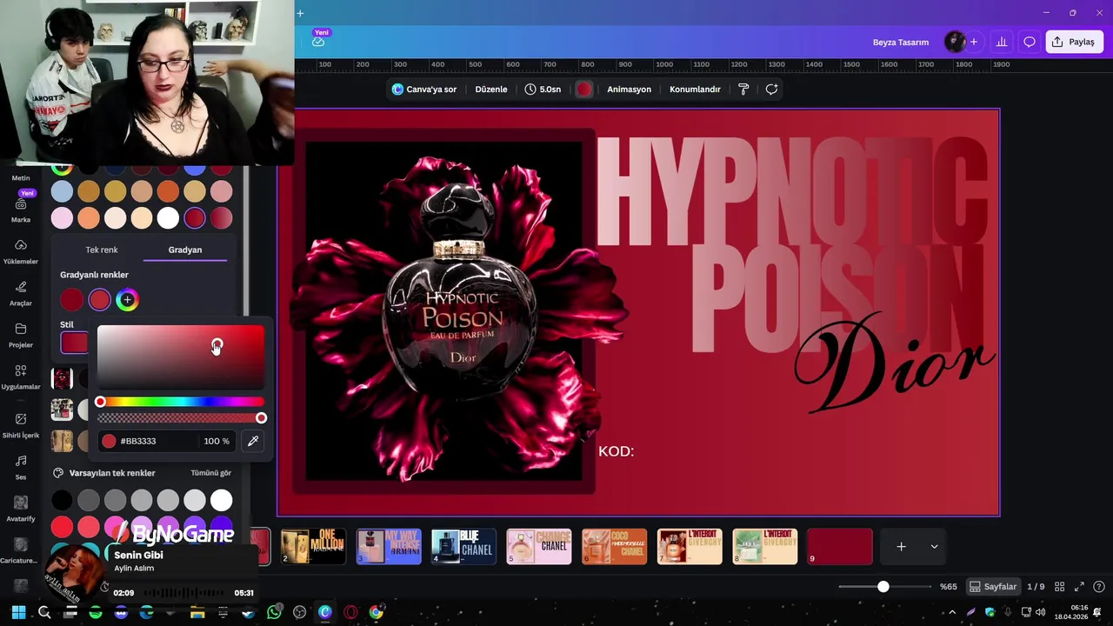Open the Ses audio sidebar
The image size is (1113, 626).
point(21,467)
